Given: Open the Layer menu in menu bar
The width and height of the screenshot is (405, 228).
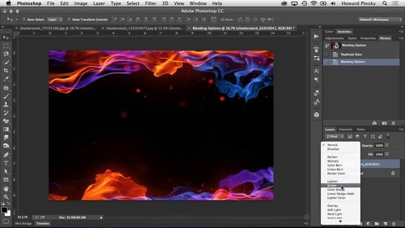Looking at the screenshot, I should point(99,3).
